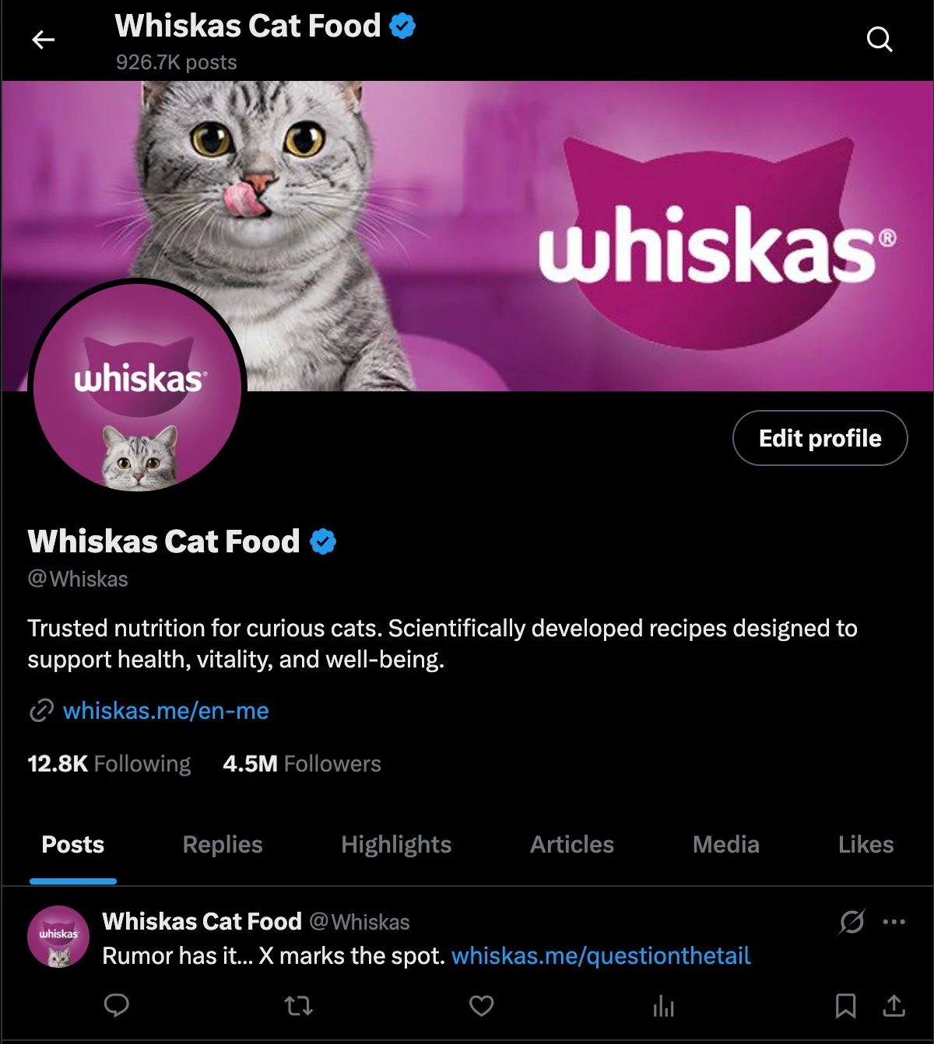The image size is (934, 1044).
Task: View post analytics bar chart icon
Action: (664, 1007)
